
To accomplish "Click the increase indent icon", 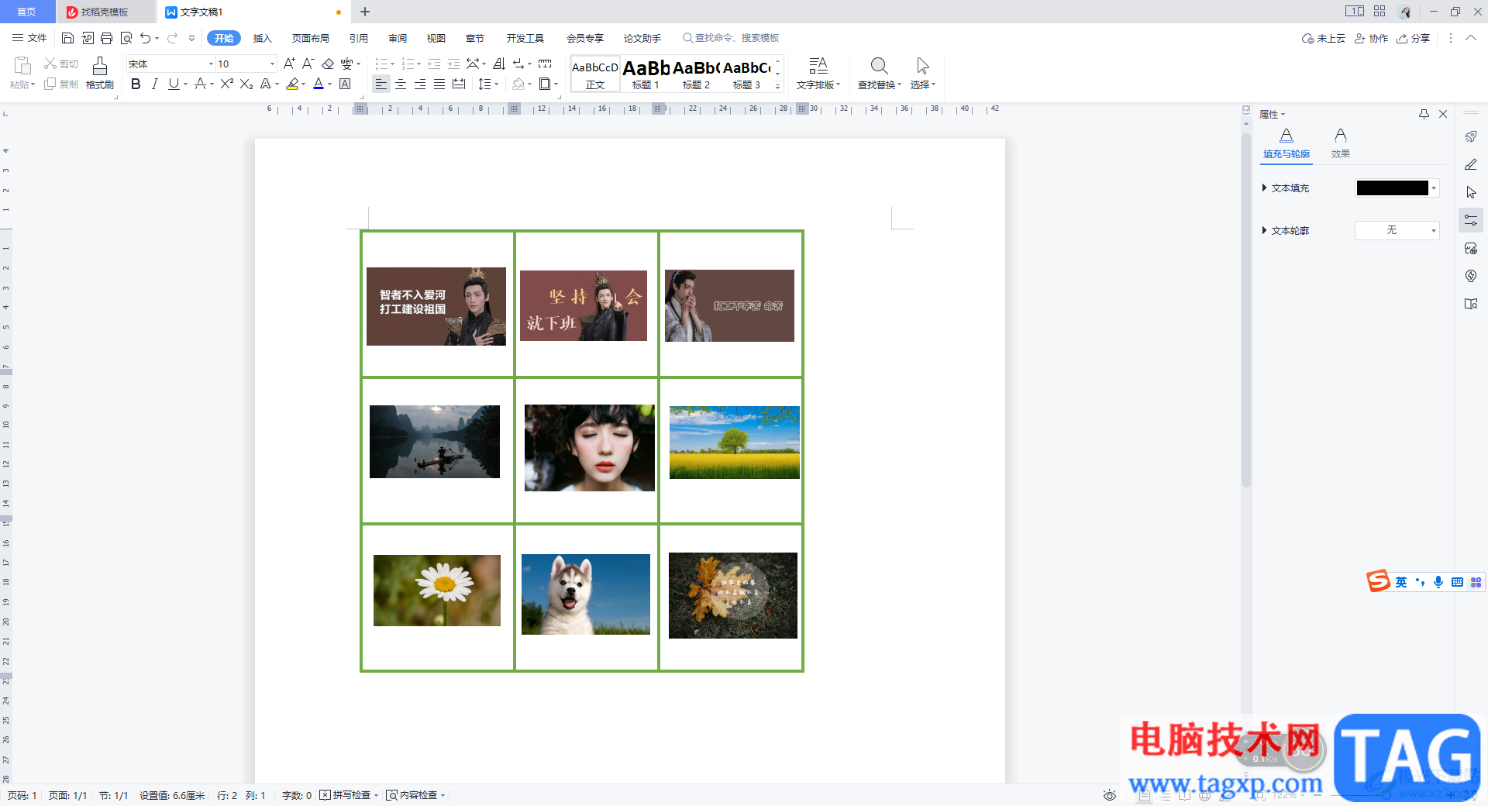I will pyautogui.click(x=453, y=64).
